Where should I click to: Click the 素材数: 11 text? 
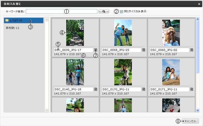click(x=13, y=28)
